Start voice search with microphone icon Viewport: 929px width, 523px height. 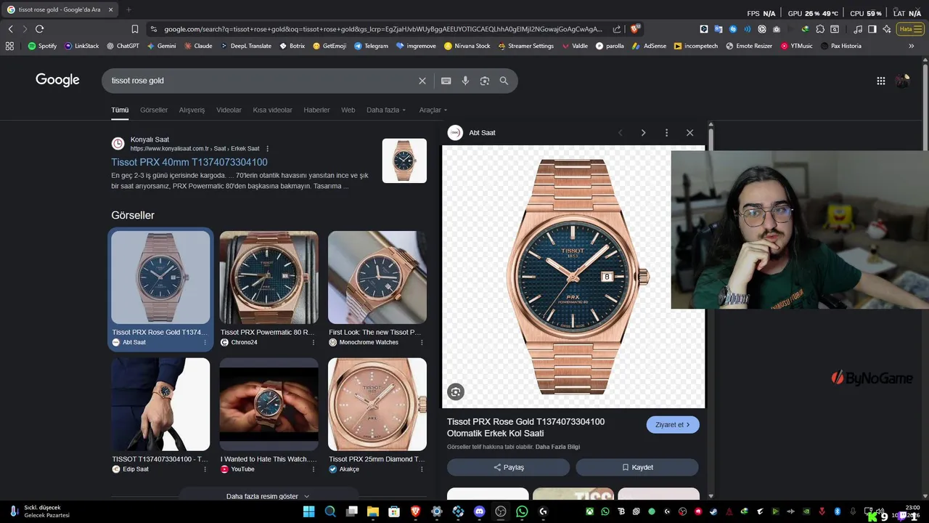[465, 81]
